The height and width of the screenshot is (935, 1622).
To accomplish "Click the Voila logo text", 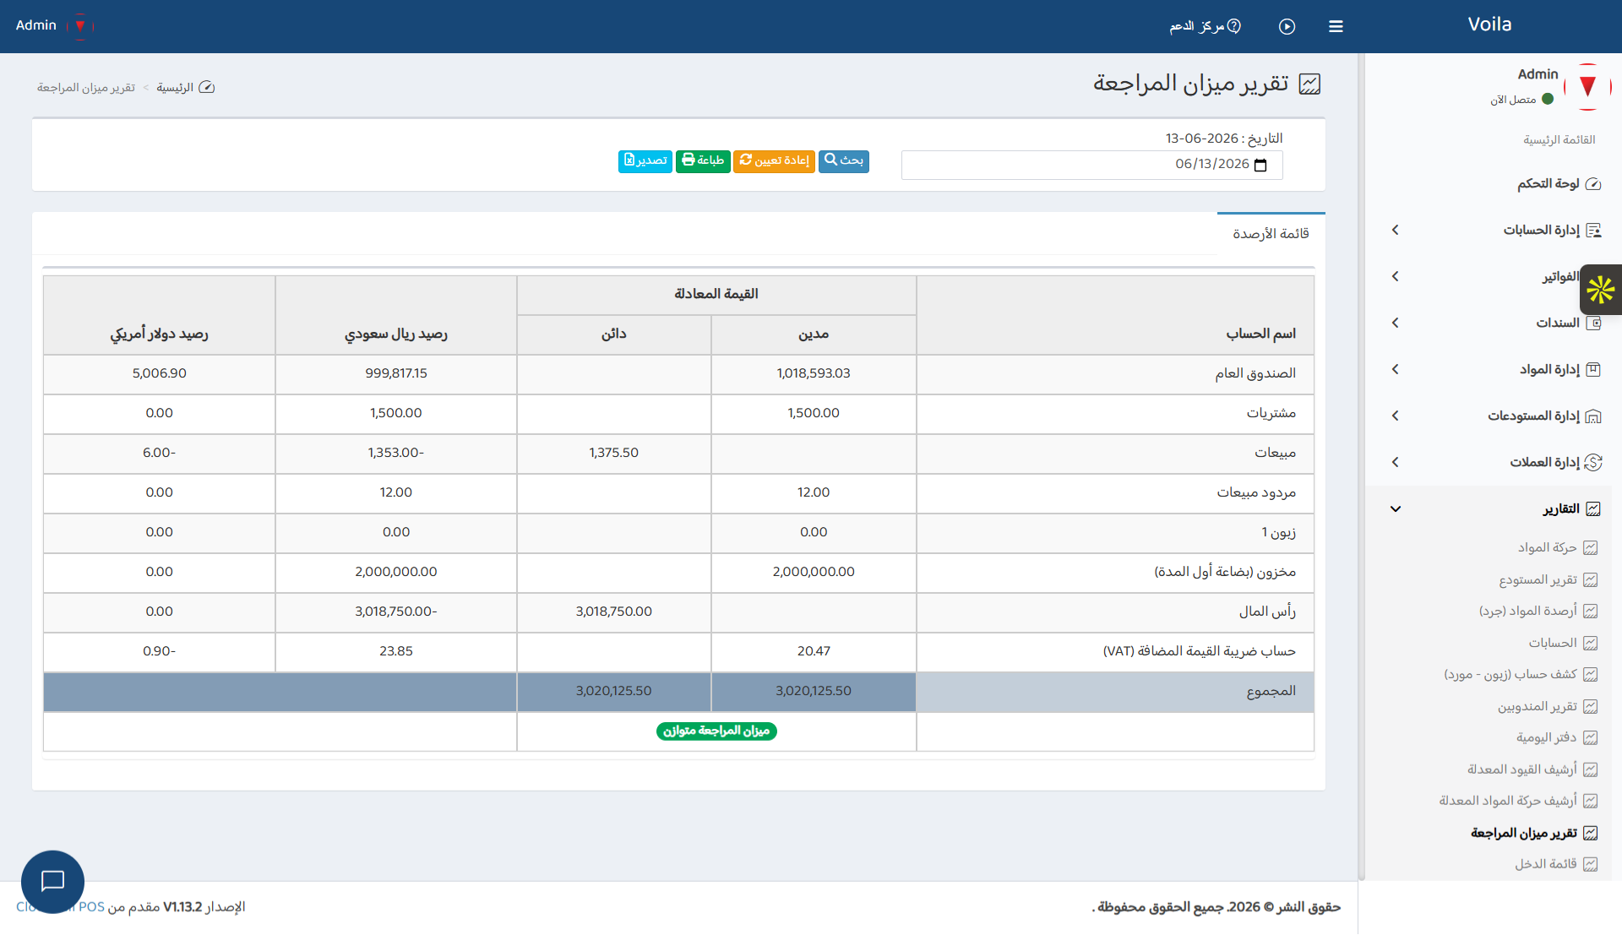I will 1489,24.
